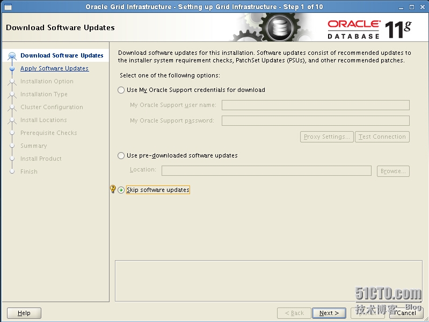Click the lightbulb hint icon beside Skip software updates
Image resolution: width=429 pixels, height=322 pixels.
tap(113, 189)
